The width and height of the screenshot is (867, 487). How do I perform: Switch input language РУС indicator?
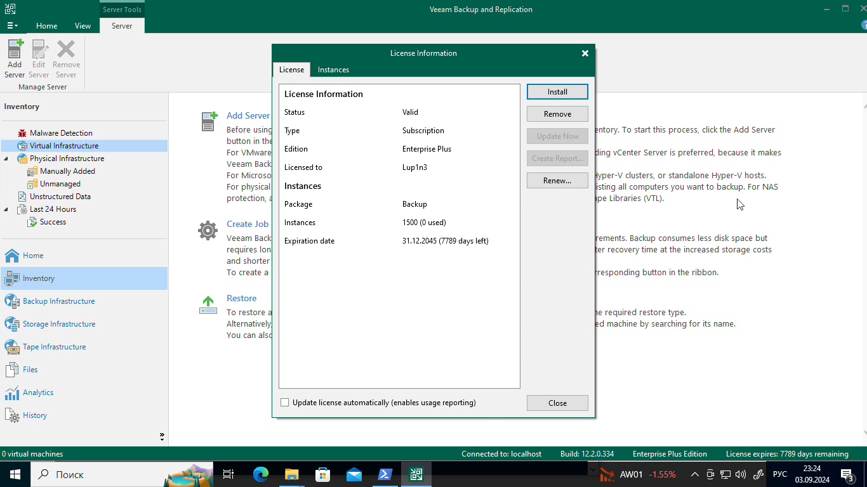(779, 474)
